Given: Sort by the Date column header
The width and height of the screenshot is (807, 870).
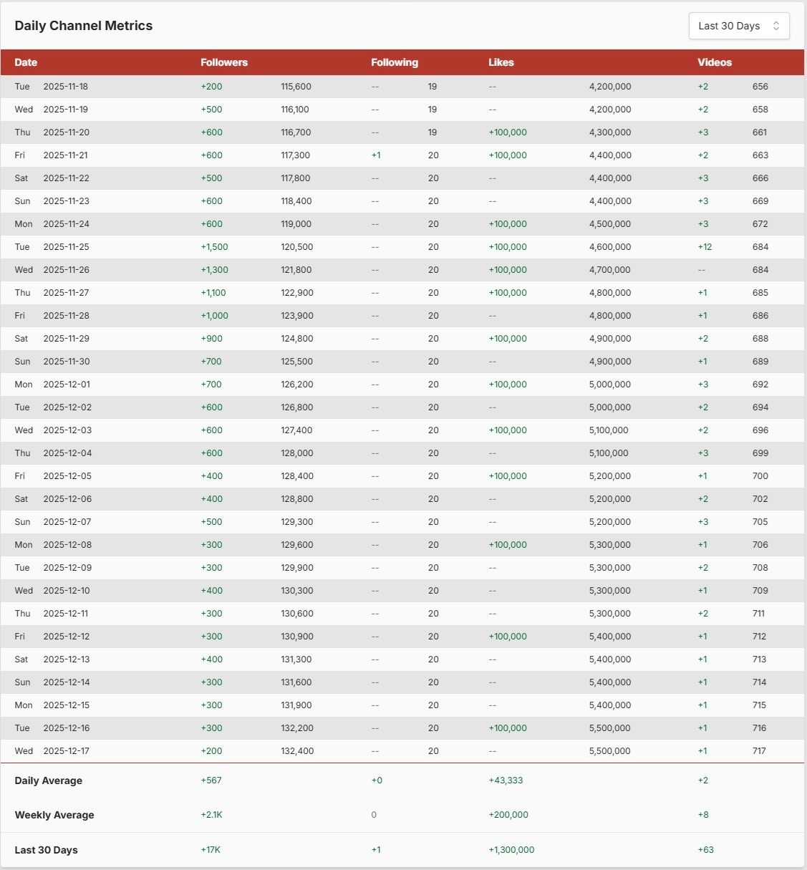Looking at the screenshot, I should [26, 62].
